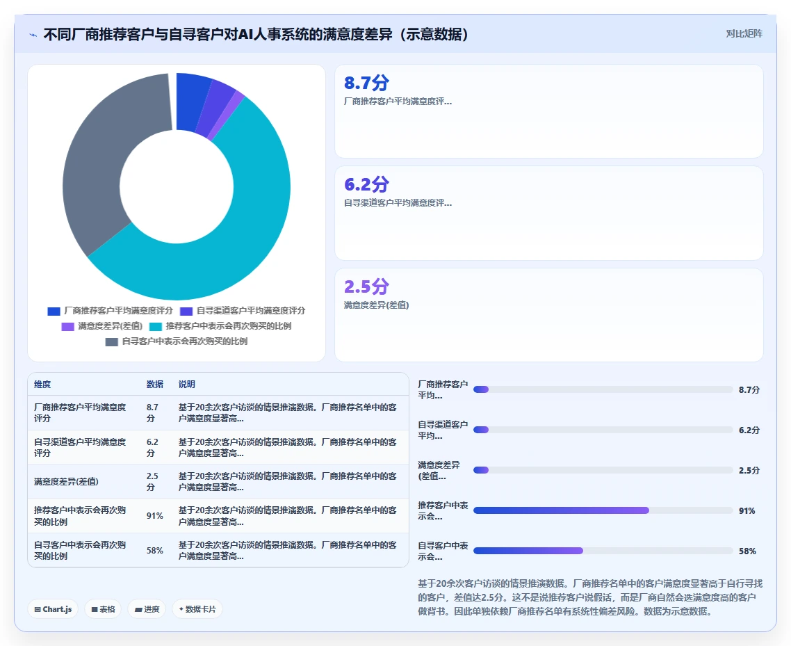The image size is (791, 646).
Task: Click the lightning icon beside the title
Action: click(33, 35)
